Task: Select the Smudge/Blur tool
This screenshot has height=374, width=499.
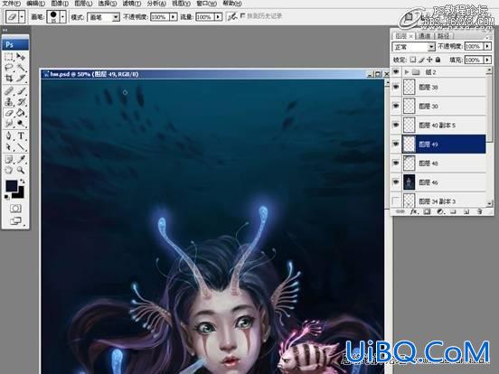Action: coord(9,123)
